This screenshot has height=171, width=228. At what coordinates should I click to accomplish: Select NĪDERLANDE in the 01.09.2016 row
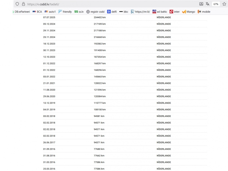coord(164,149)
